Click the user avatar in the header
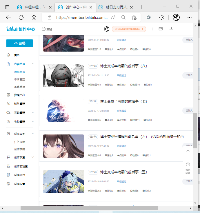 pos(107,29)
